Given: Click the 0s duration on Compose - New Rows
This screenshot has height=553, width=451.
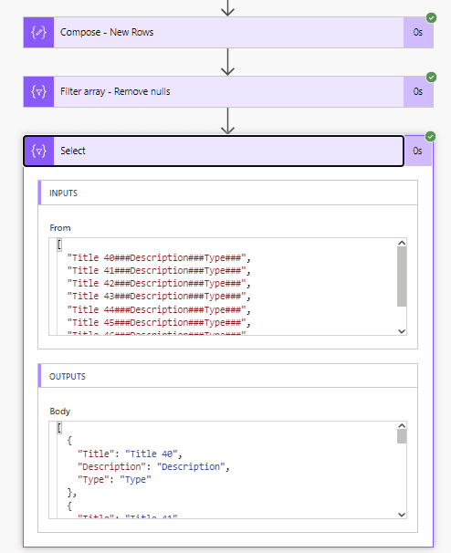Looking at the screenshot, I should pos(418,33).
